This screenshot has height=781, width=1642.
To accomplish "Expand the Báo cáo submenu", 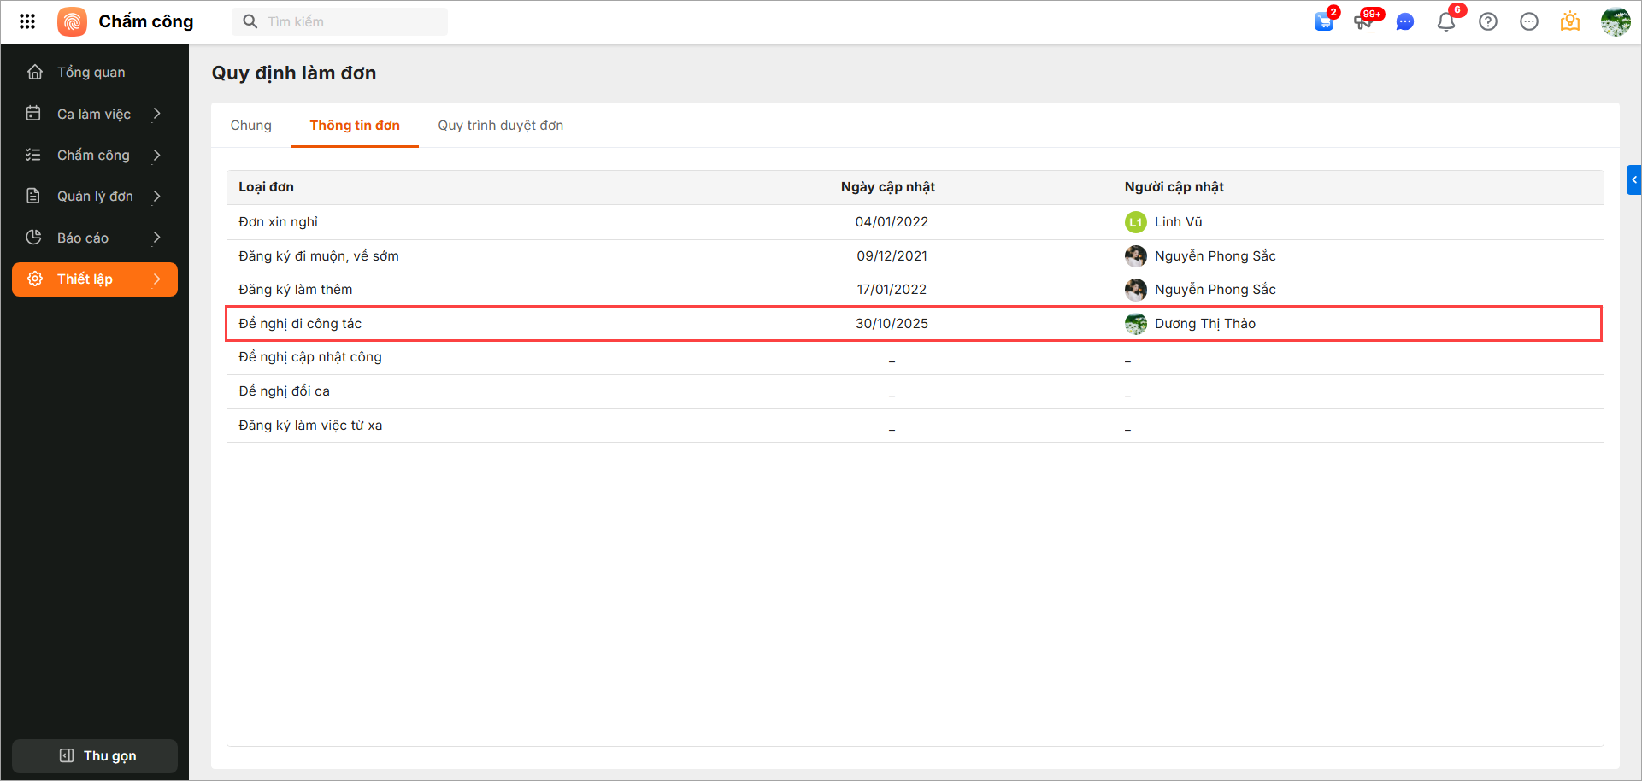I will pyautogui.click(x=156, y=238).
